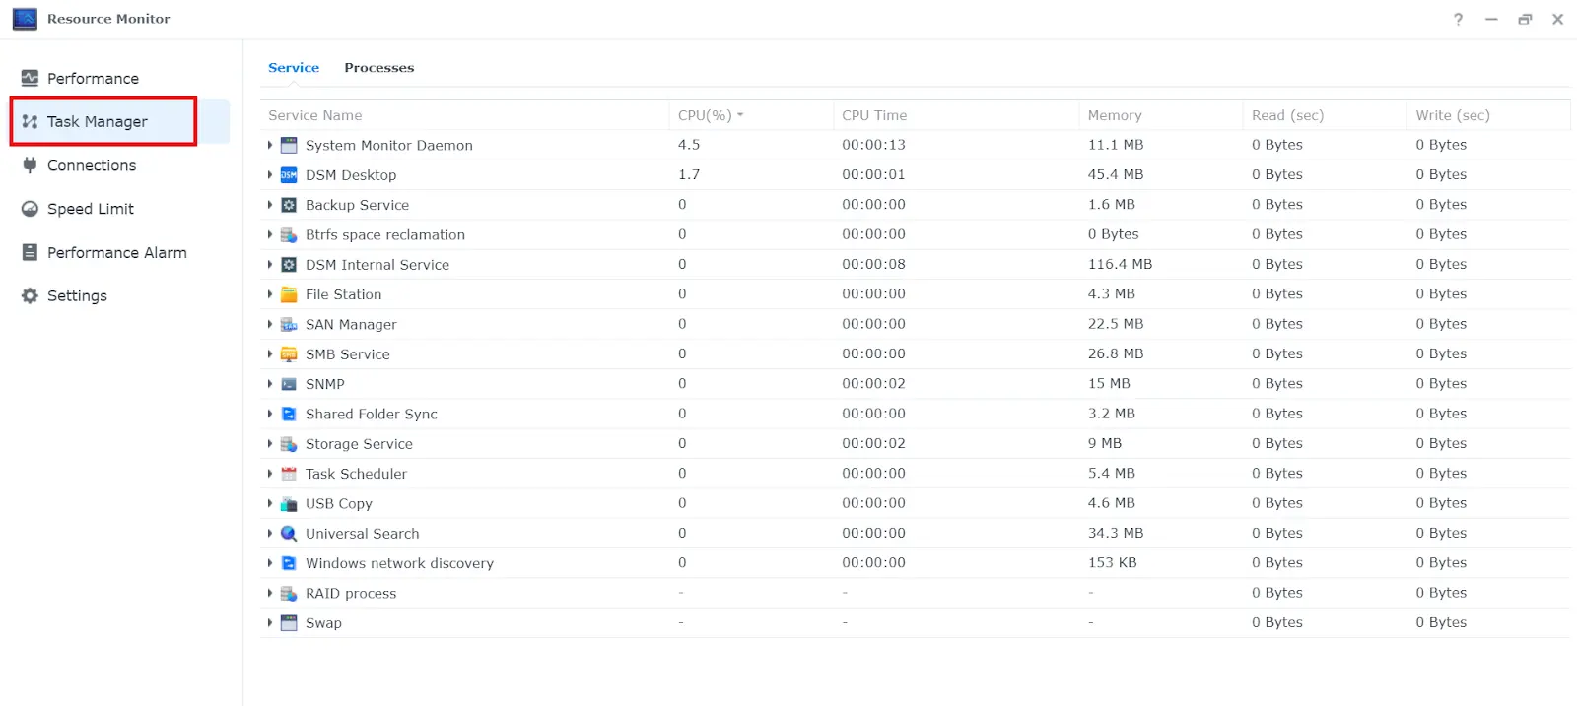Click the Shared Folder Sync icon
Viewport: 1577px width, 706px height.
289,415
